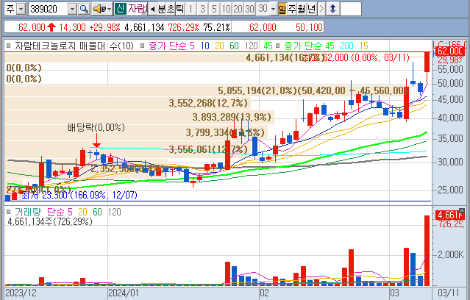Click the 2024/01 date axis label
Screen dimensions: 470x300
point(123,293)
